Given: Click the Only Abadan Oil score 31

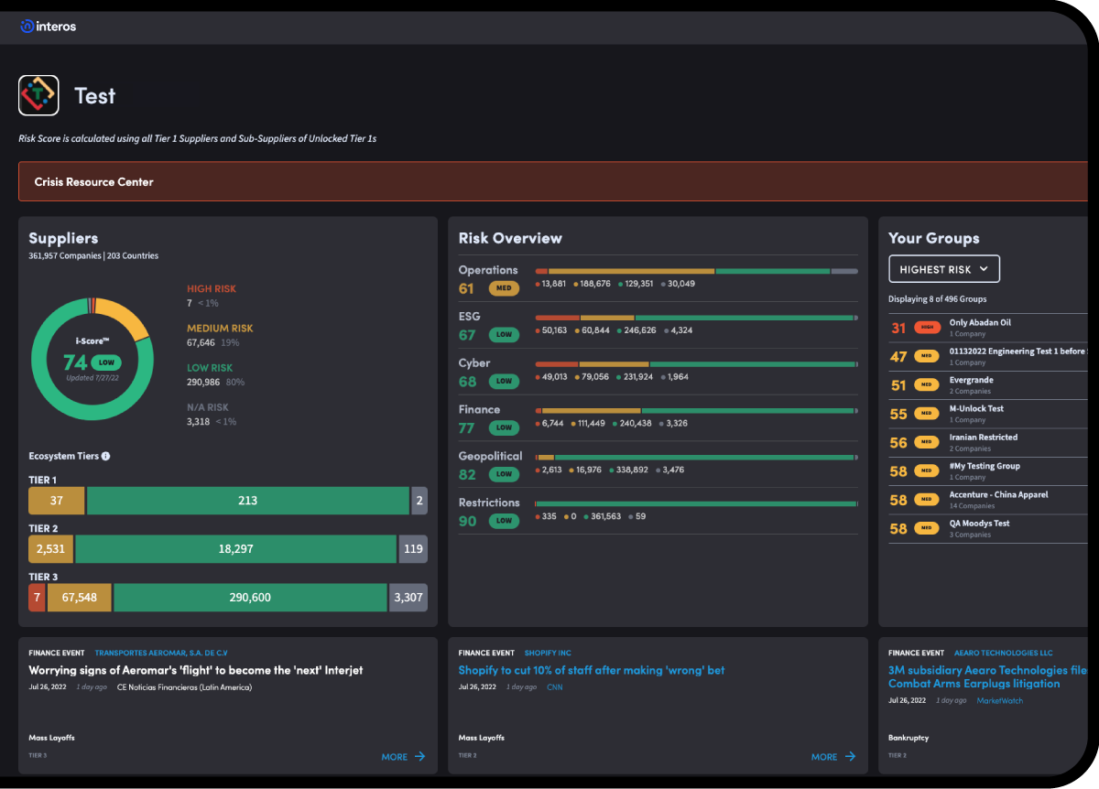Looking at the screenshot, I should point(898,328).
